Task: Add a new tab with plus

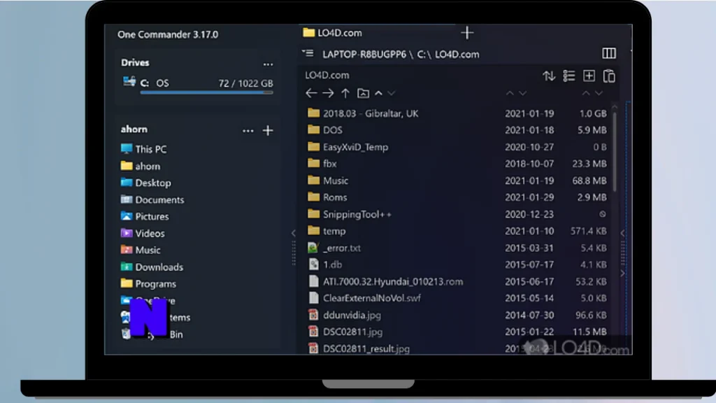Action: pyautogui.click(x=466, y=33)
